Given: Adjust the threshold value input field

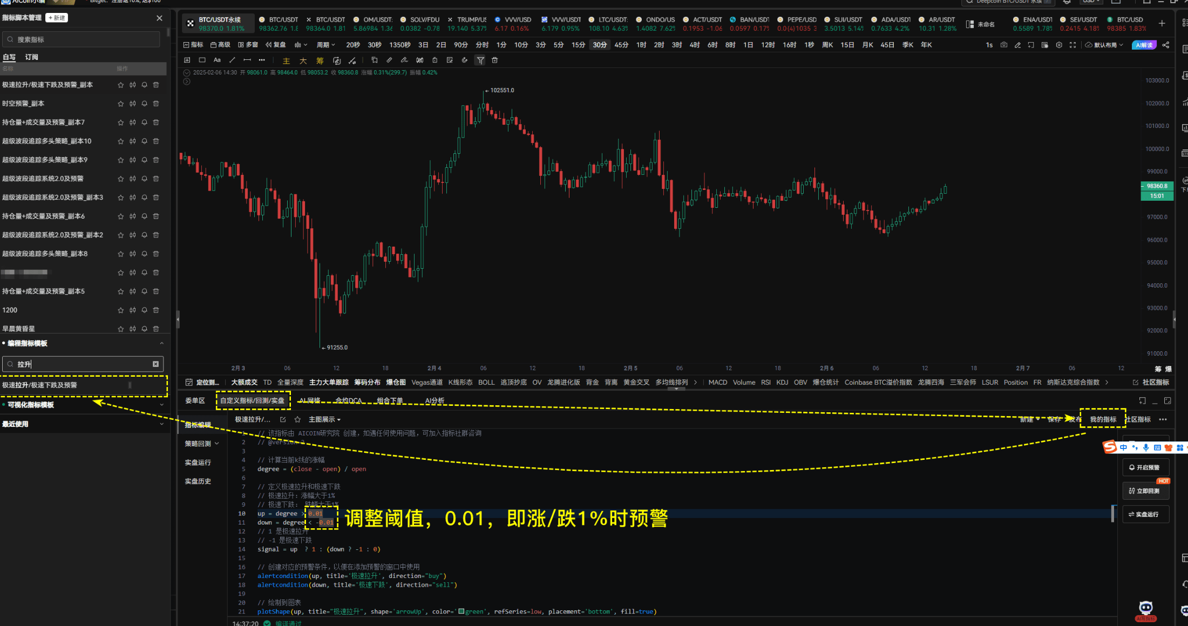Looking at the screenshot, I should click(313, 514).
